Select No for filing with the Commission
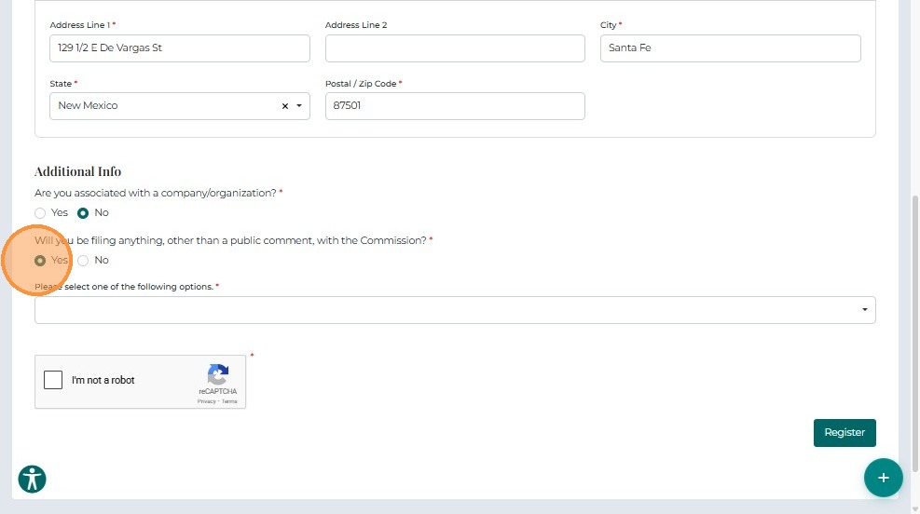 pyautogui.click(x=83, y=261)
